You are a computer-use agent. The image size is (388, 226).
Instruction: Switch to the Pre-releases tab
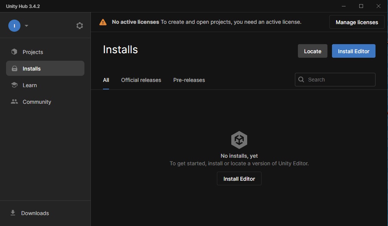189,80
